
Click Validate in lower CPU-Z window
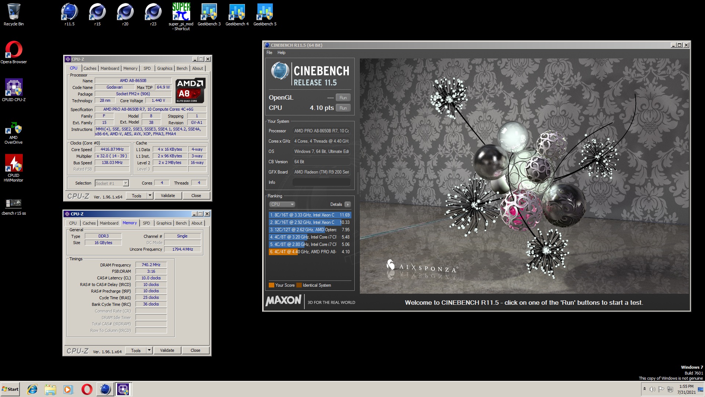click(167, 350)
